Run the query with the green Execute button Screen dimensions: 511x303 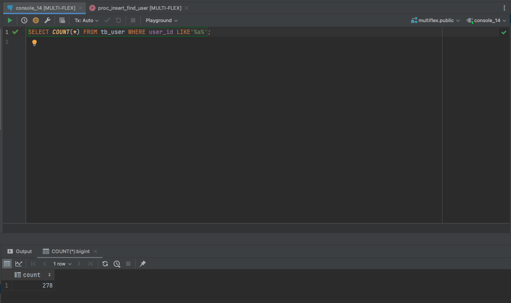(x=10, y=20)
